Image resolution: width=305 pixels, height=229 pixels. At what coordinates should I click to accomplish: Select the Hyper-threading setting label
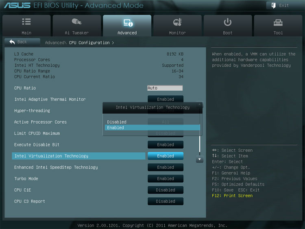[32, 111]
